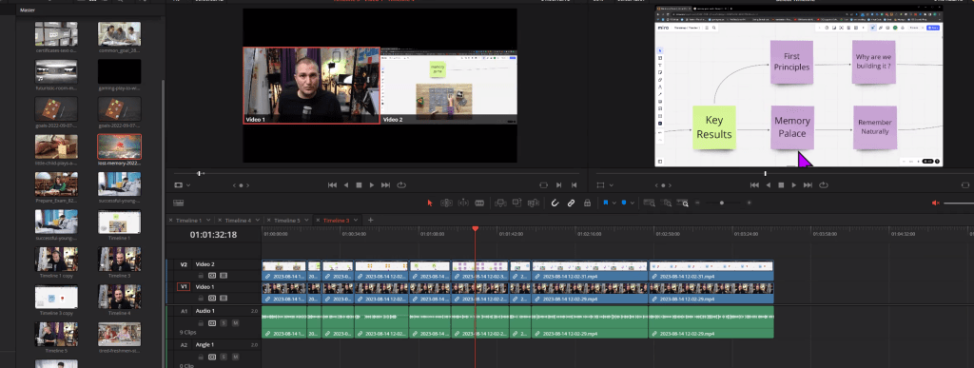Toggle auto track selector on Video 1
974x368 pixels.
(x=212, y=298)
